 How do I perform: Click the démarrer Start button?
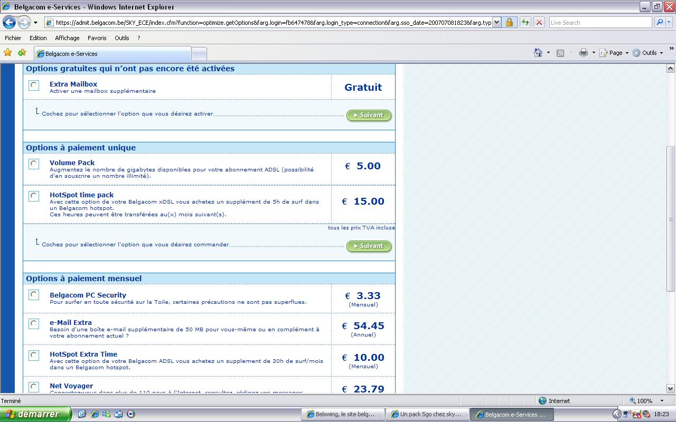35,414
